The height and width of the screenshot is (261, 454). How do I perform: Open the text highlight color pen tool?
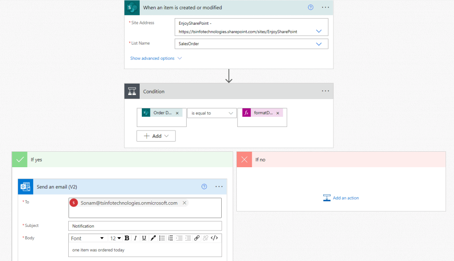pos(153,238)
